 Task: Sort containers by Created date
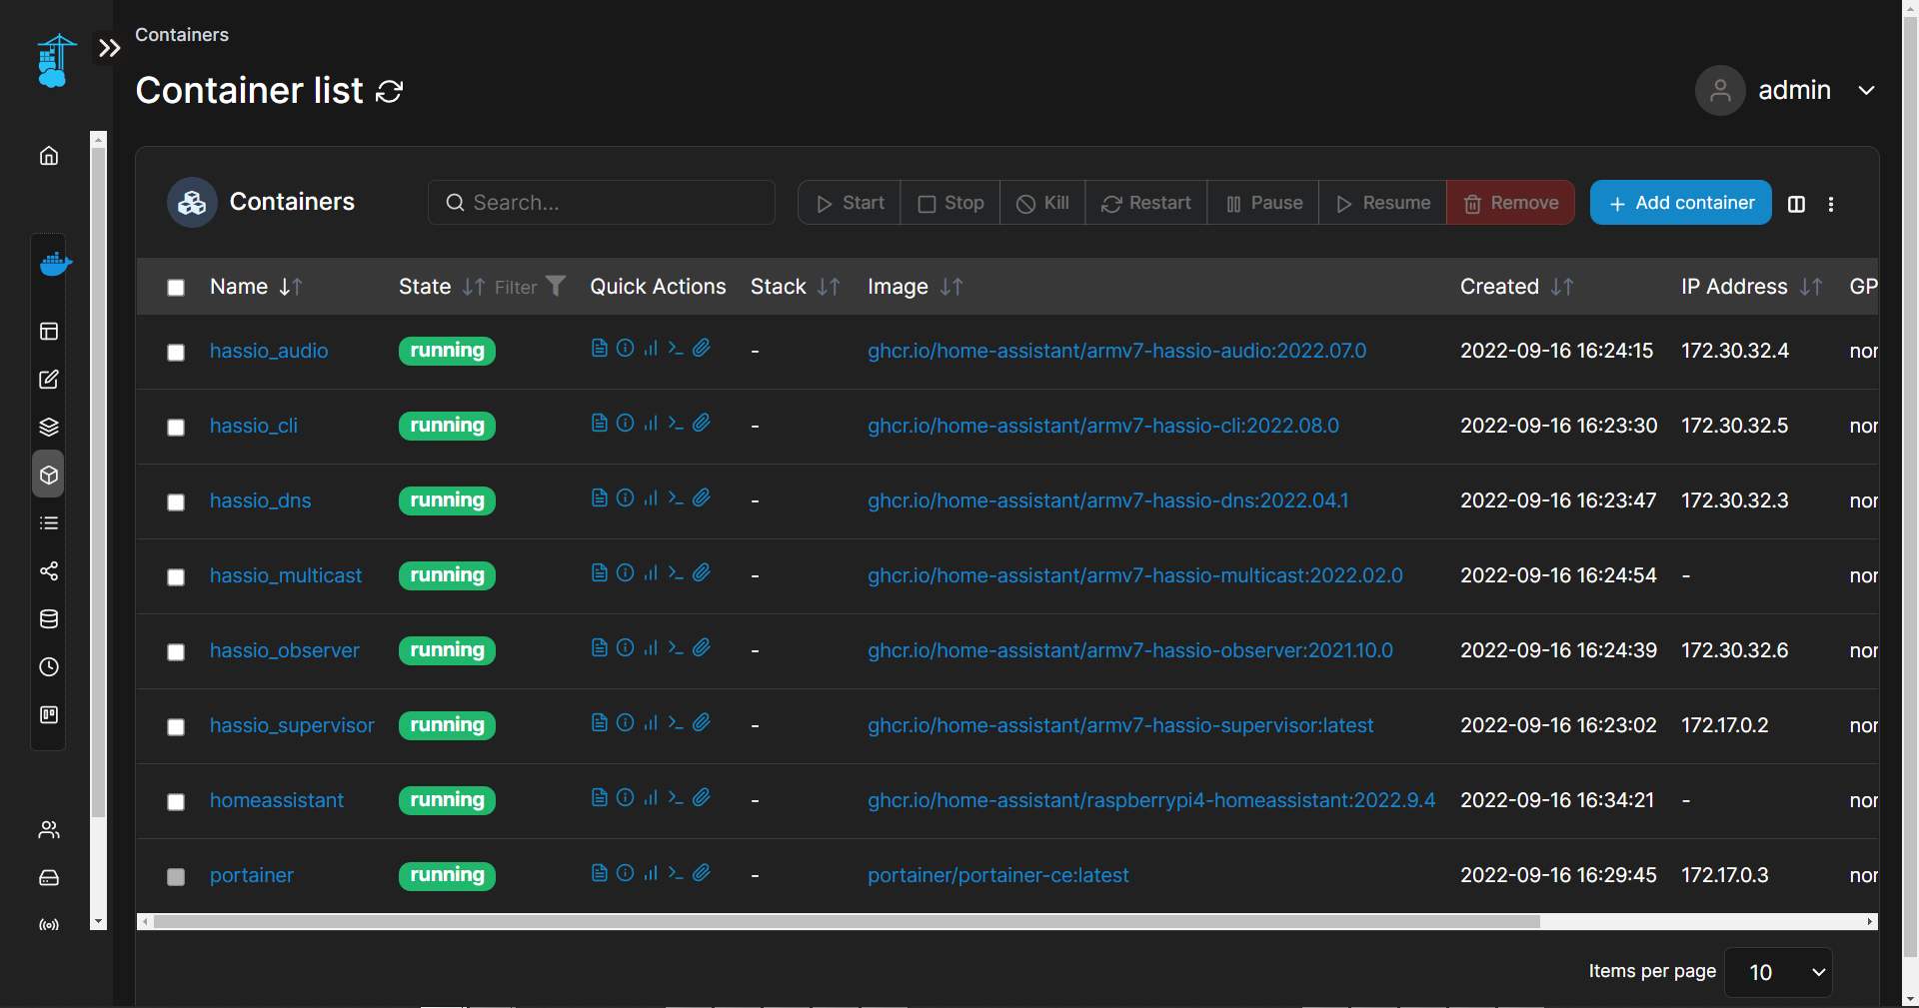[1517, 287]
